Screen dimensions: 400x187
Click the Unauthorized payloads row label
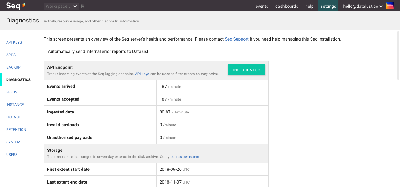(70, 137)
